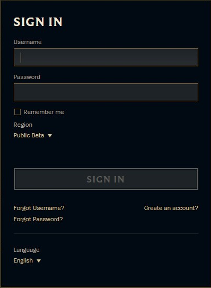Follow the Create an account? link

click(171, 208)
